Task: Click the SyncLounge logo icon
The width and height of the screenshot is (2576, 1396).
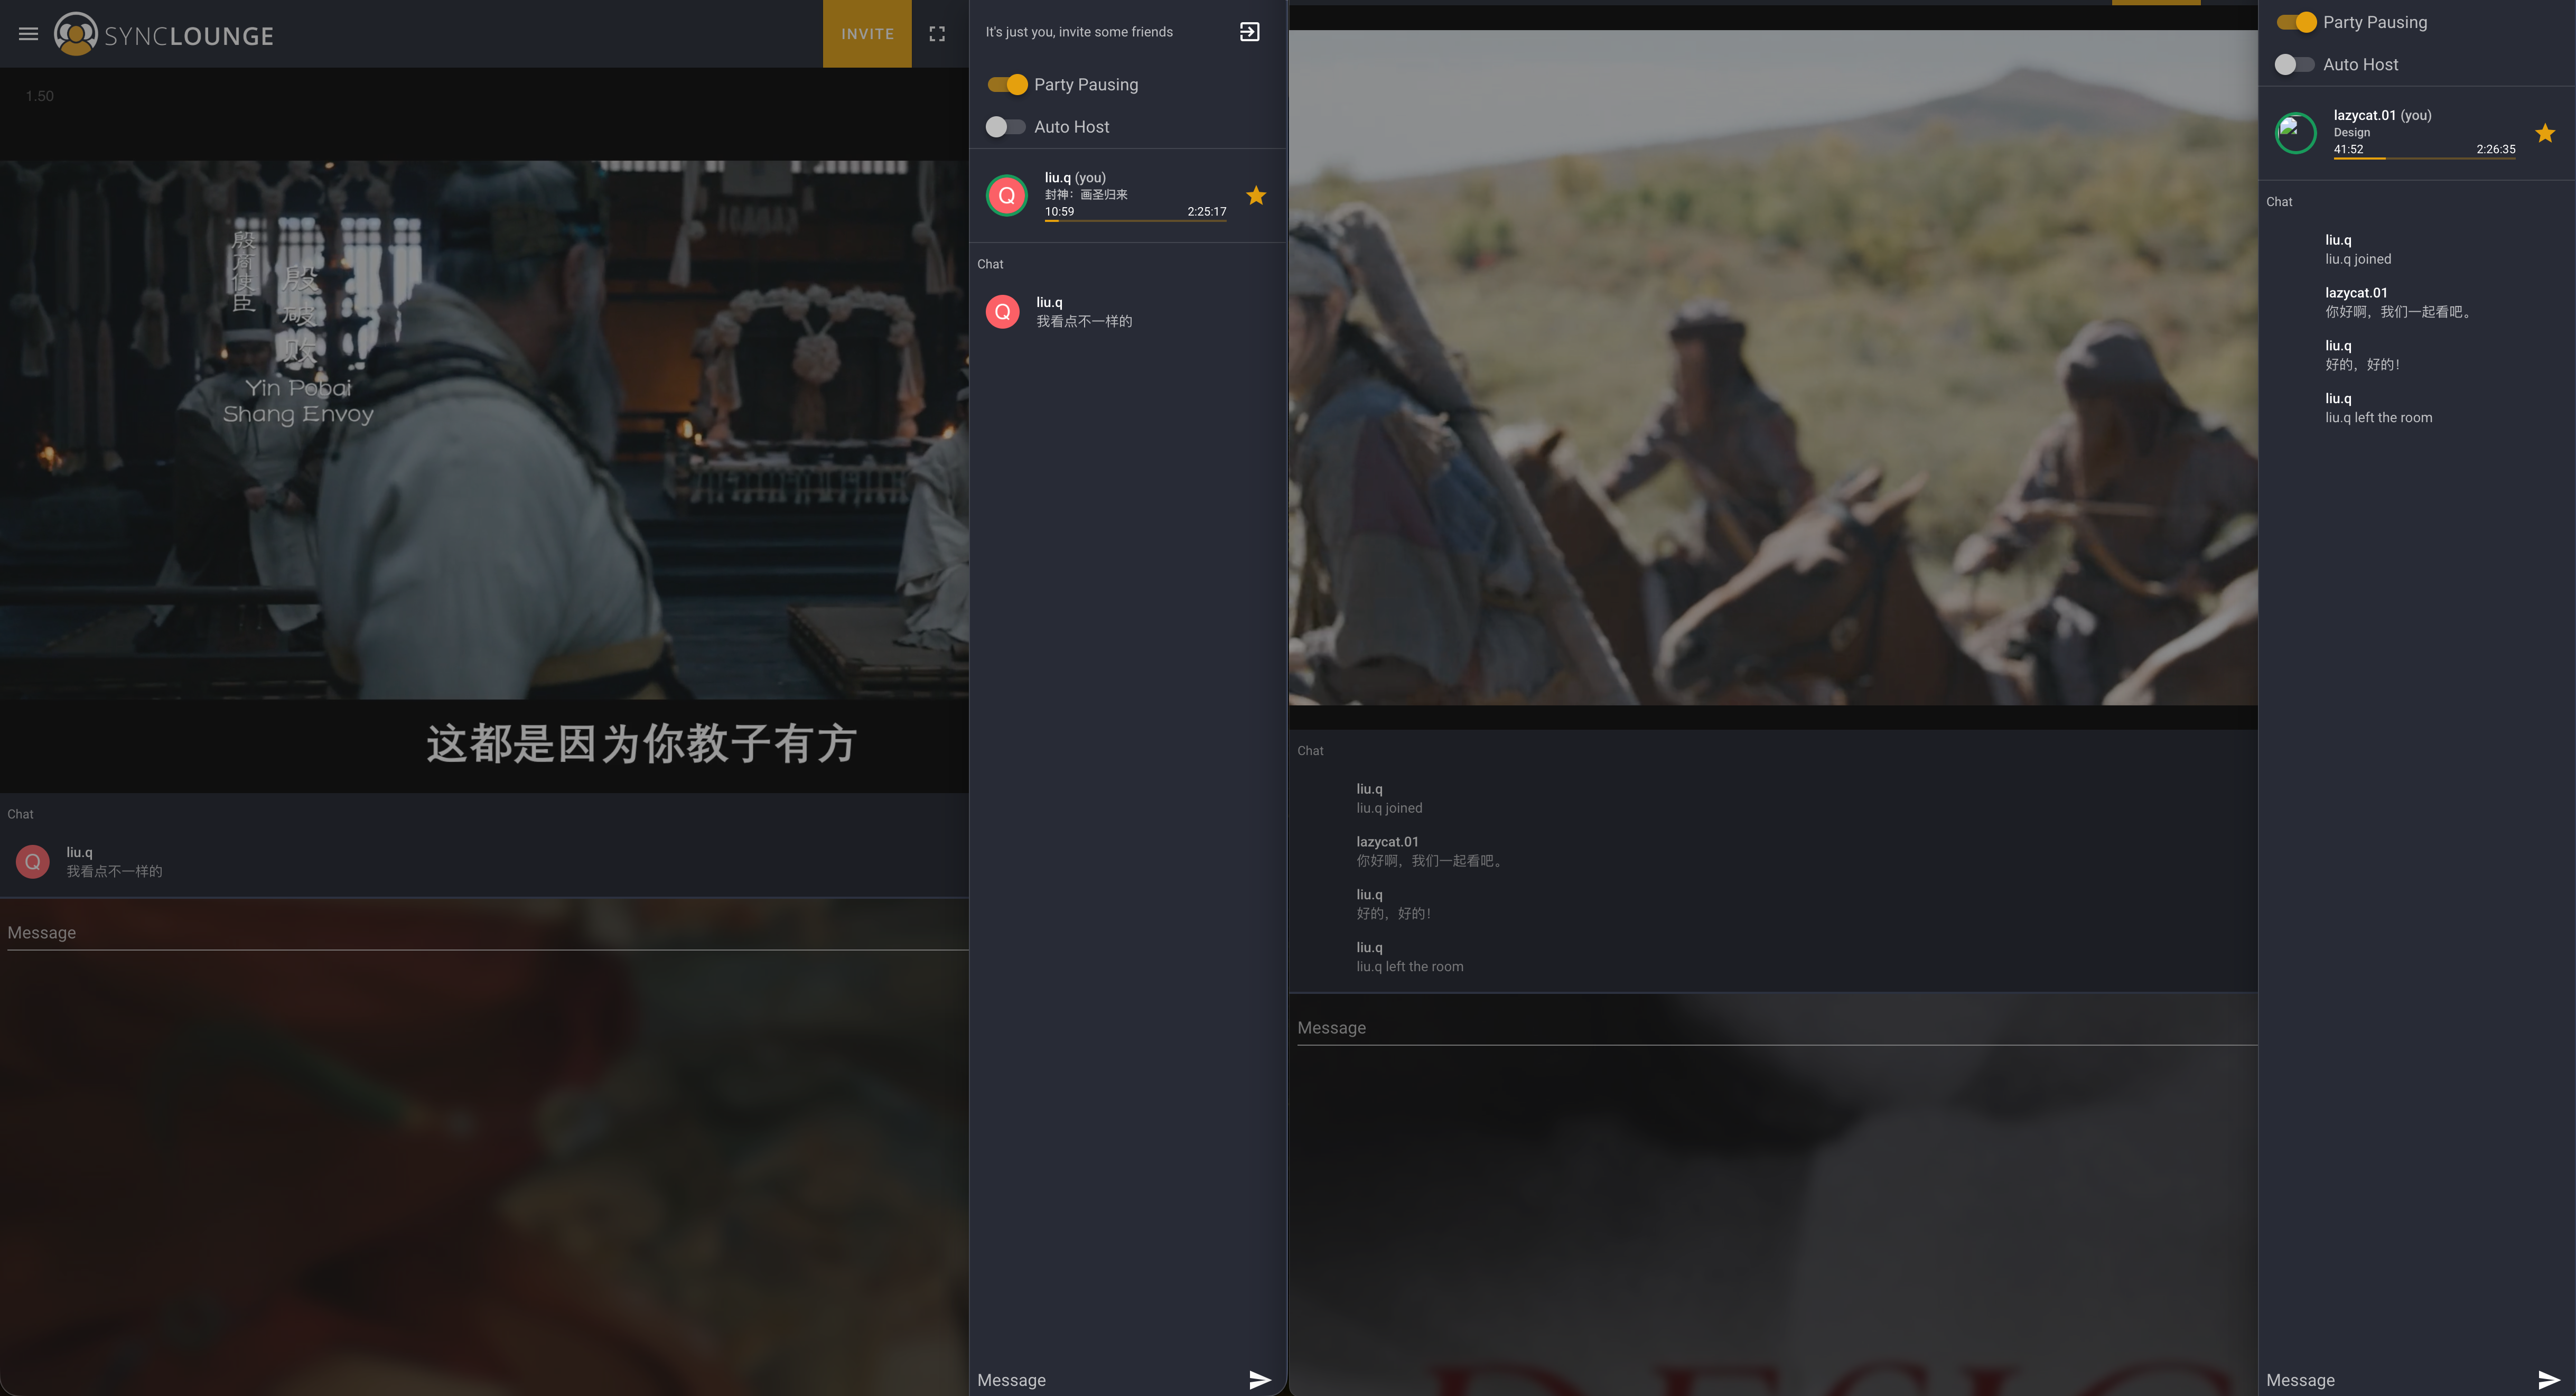Action: coord(76,34)
